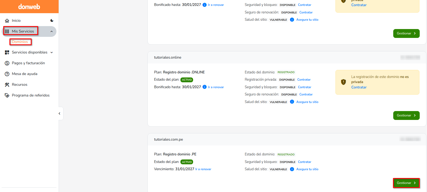Viewport: 427px width, 192px height.
Task: Click the Programa de referidos tag icon
Action: click(x=7, y=95)
